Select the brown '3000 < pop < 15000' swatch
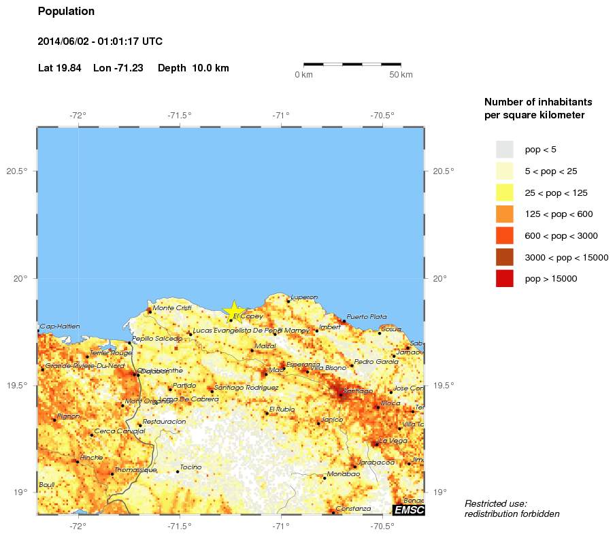 [504, 257]
